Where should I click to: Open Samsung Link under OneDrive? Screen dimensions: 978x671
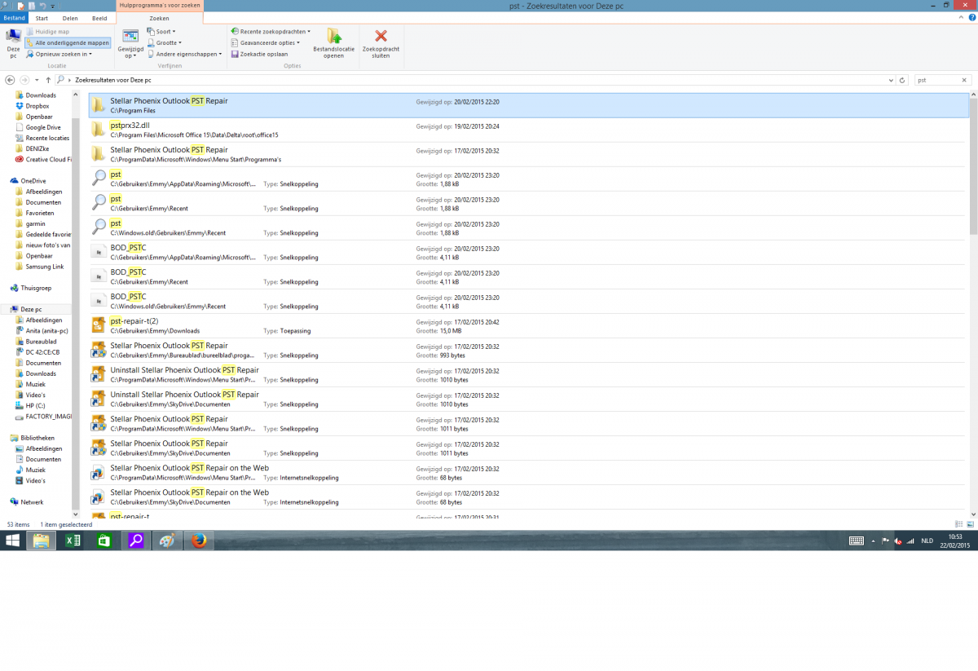[x=39, y=267]
